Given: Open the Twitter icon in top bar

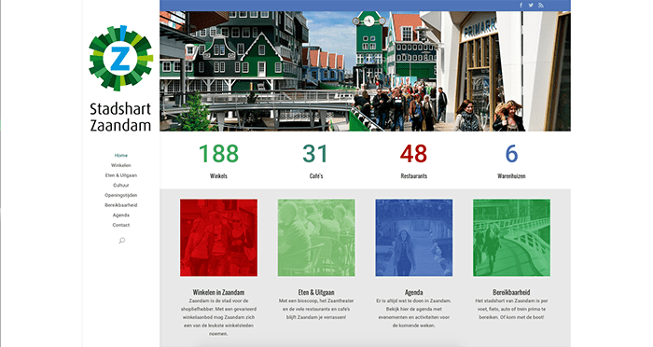Looking at the screenshot, I should 531,6.
